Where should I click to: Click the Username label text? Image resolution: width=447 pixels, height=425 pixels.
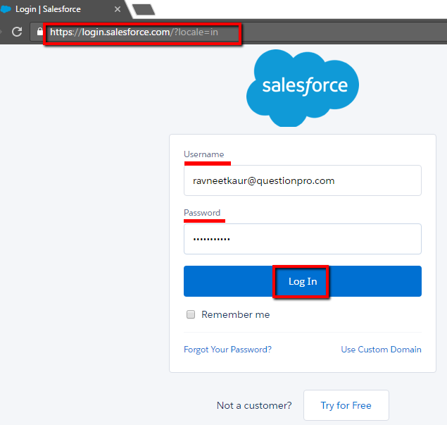click(x=204, y=154)
